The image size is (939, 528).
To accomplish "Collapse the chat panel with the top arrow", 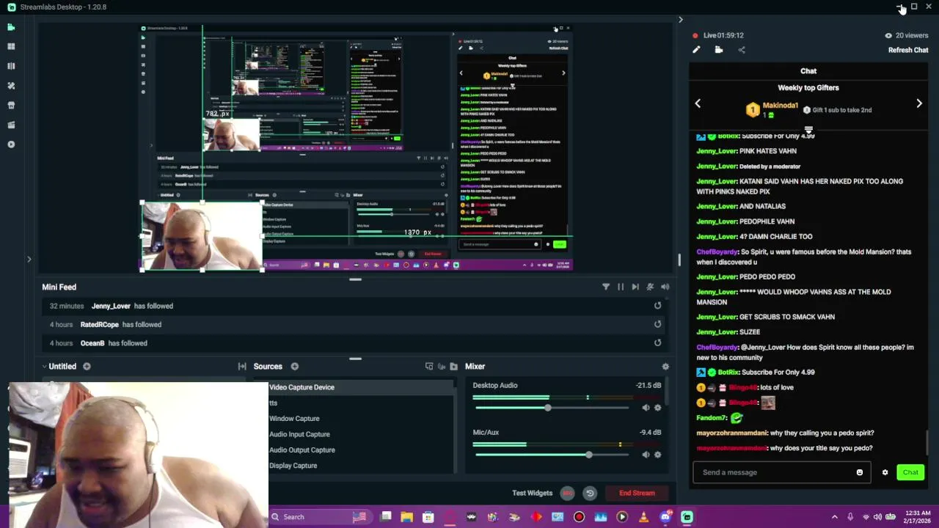I will tap(681, 20).
